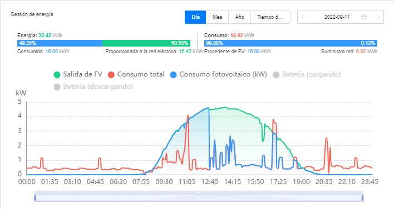Select the Tiempo d... tab
Image resolution: width=394 pixels, height=209 pixels.
point(270,17)
